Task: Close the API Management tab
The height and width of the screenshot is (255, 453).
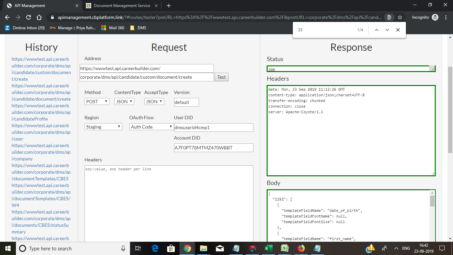Action: click(x=77, y=6)
